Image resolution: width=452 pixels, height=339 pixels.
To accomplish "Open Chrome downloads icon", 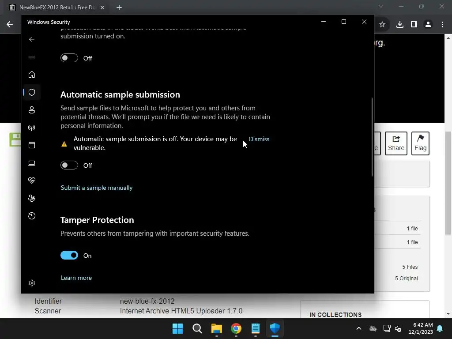I will [400, 25].
